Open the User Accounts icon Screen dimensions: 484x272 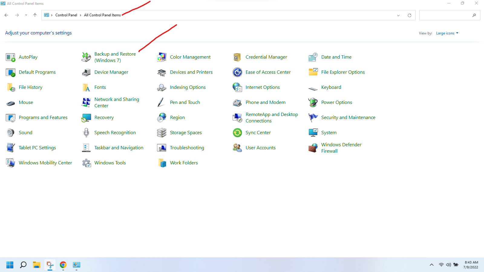pos(237,148)
